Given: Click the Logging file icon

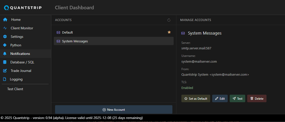Looking at the screenshot, I should 5,79.
